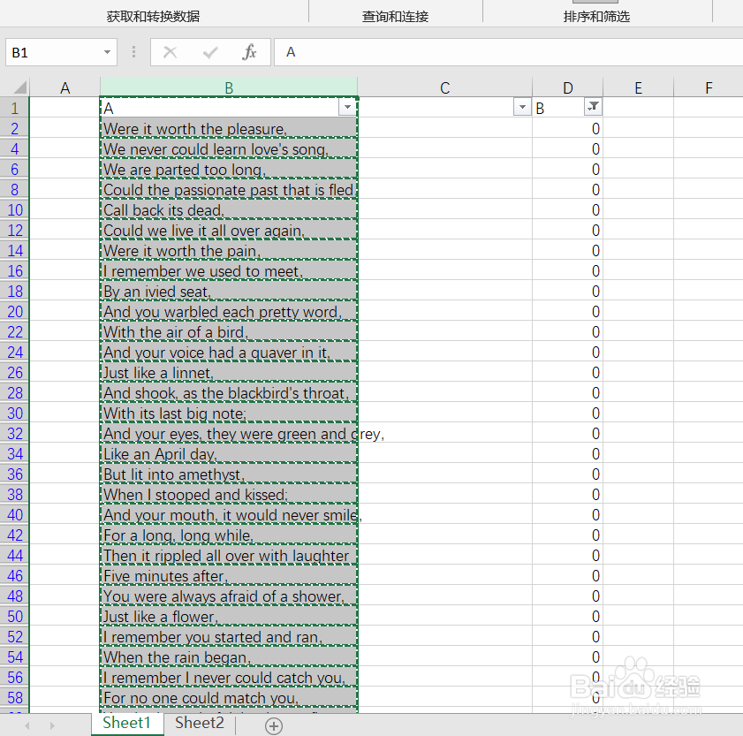Click the Enter checkmark icon in formula bar

[x=210, y=52]
